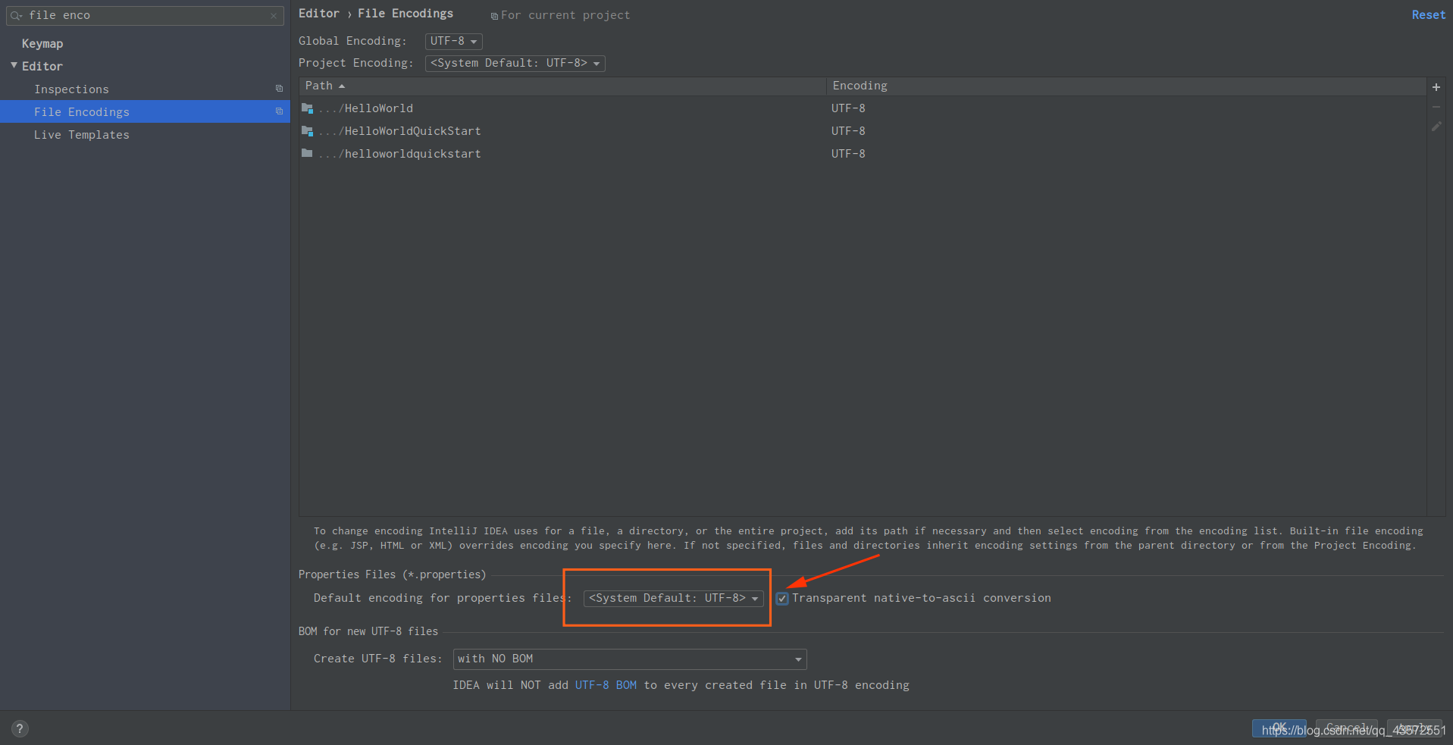Click the 'file enco' search input
This screenshot has width=1453, height=745.
click(146, 16)
